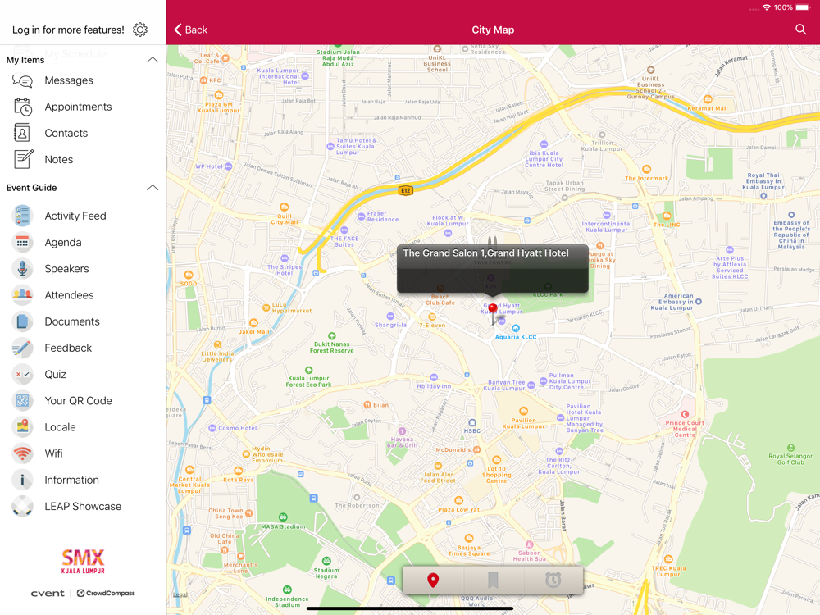Select Wifi menu label
820x615 pixels.
(54, 453)
